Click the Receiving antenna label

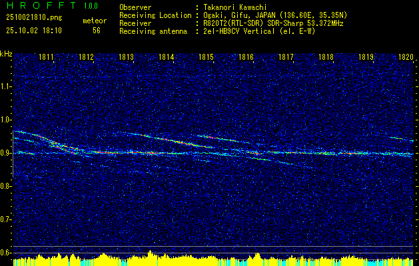153,31
